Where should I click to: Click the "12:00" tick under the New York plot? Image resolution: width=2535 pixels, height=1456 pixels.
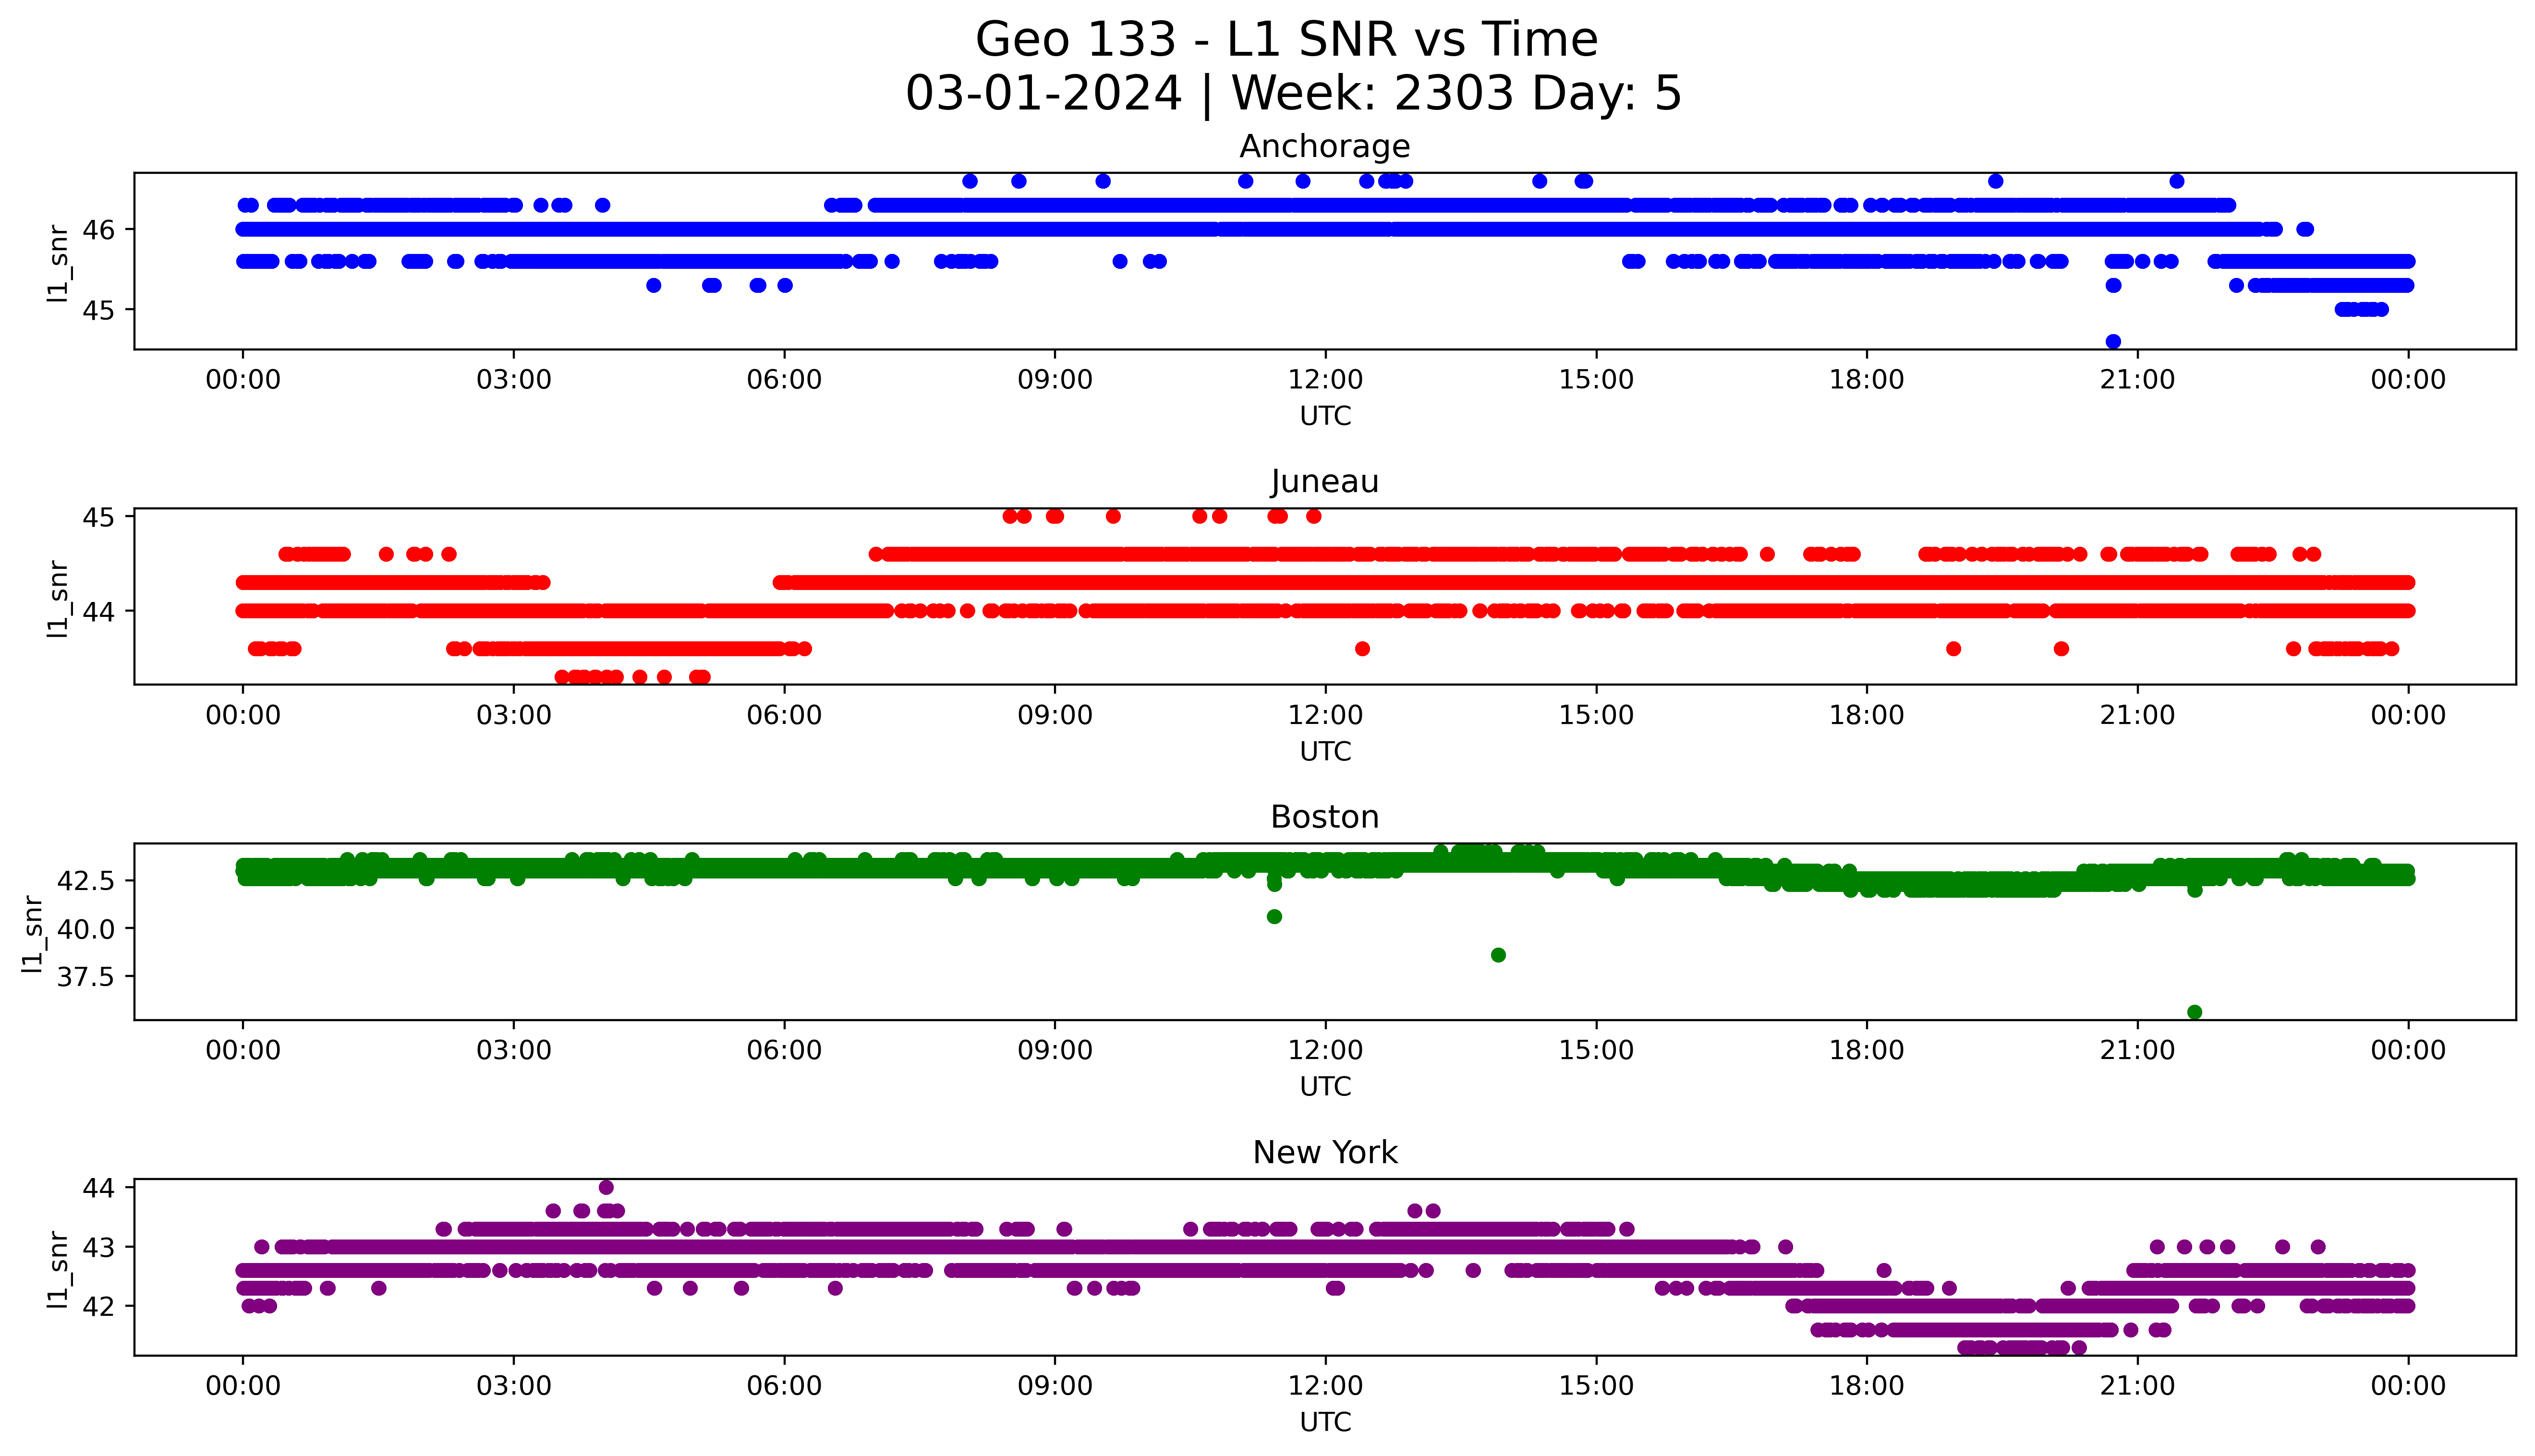coord(1325,1386)
